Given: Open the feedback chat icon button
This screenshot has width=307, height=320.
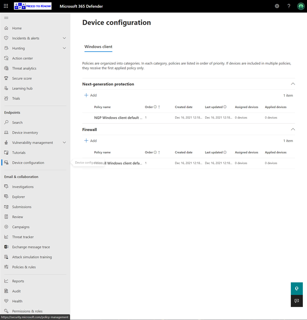Looking at the screenshot, I should tap(297, 301).
